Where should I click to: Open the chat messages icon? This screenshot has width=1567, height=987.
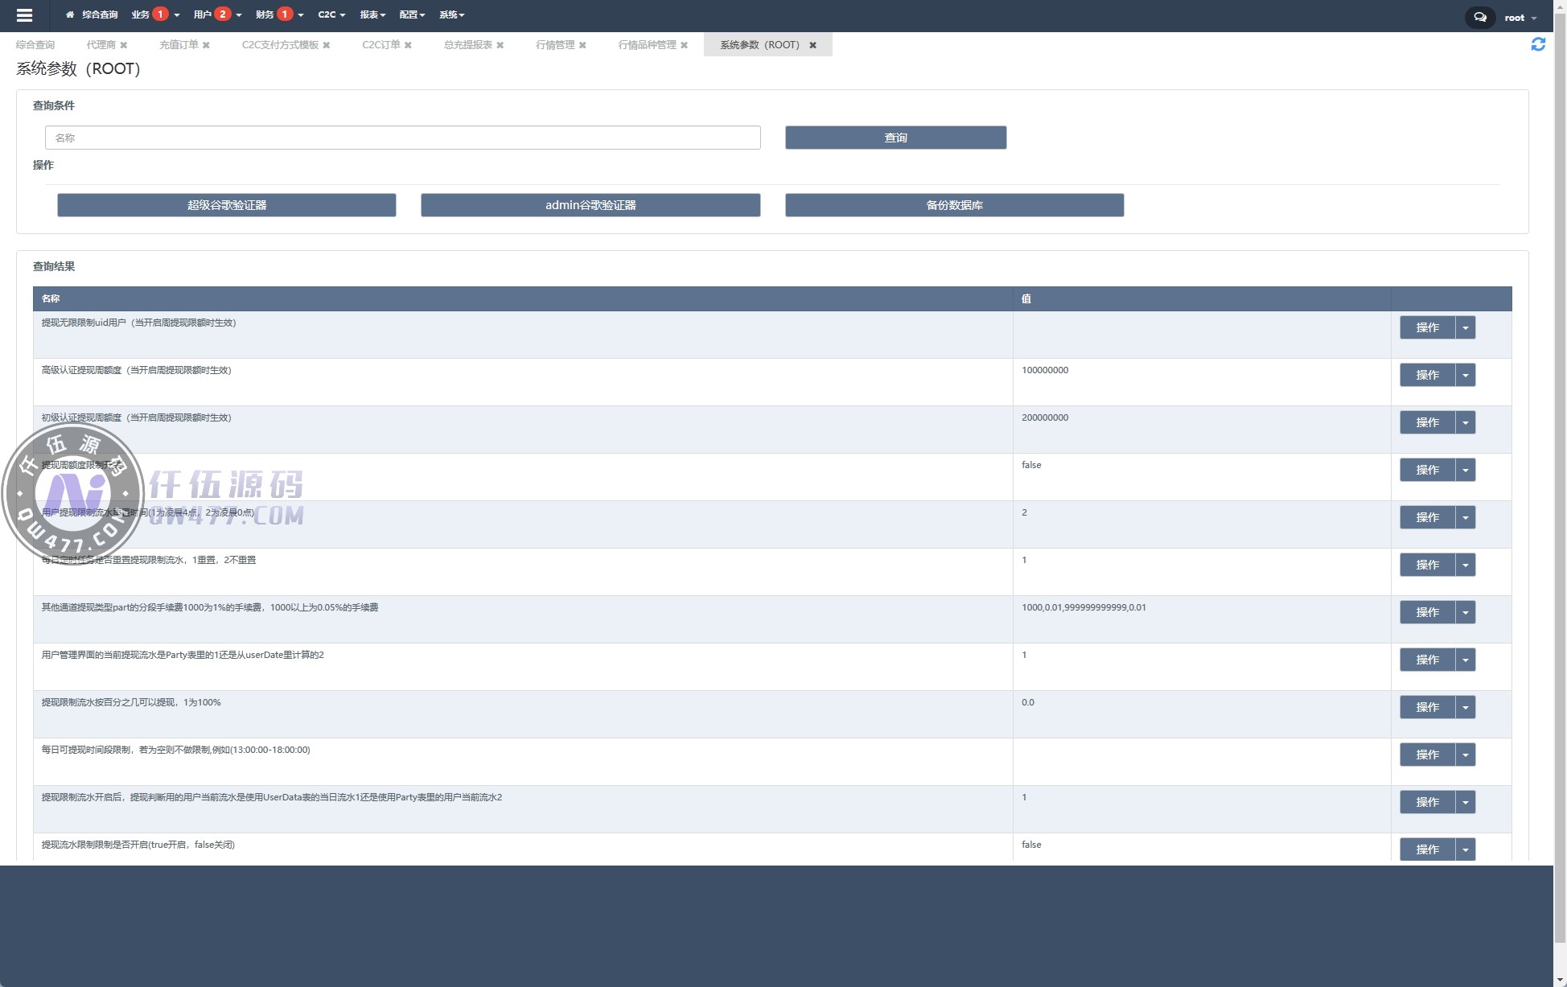(x=1479, y=17)
